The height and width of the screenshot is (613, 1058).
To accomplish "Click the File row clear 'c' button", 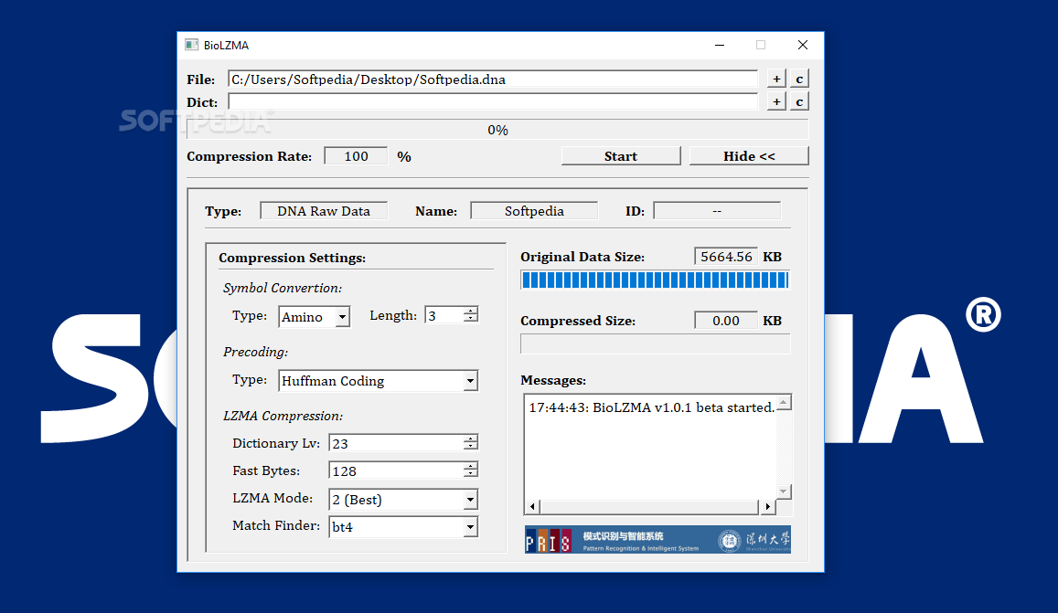I will (799, 79).
